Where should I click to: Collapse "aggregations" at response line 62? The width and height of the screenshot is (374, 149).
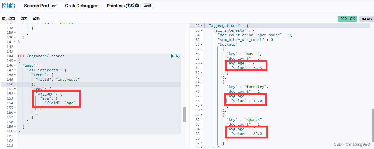point(202,26)
